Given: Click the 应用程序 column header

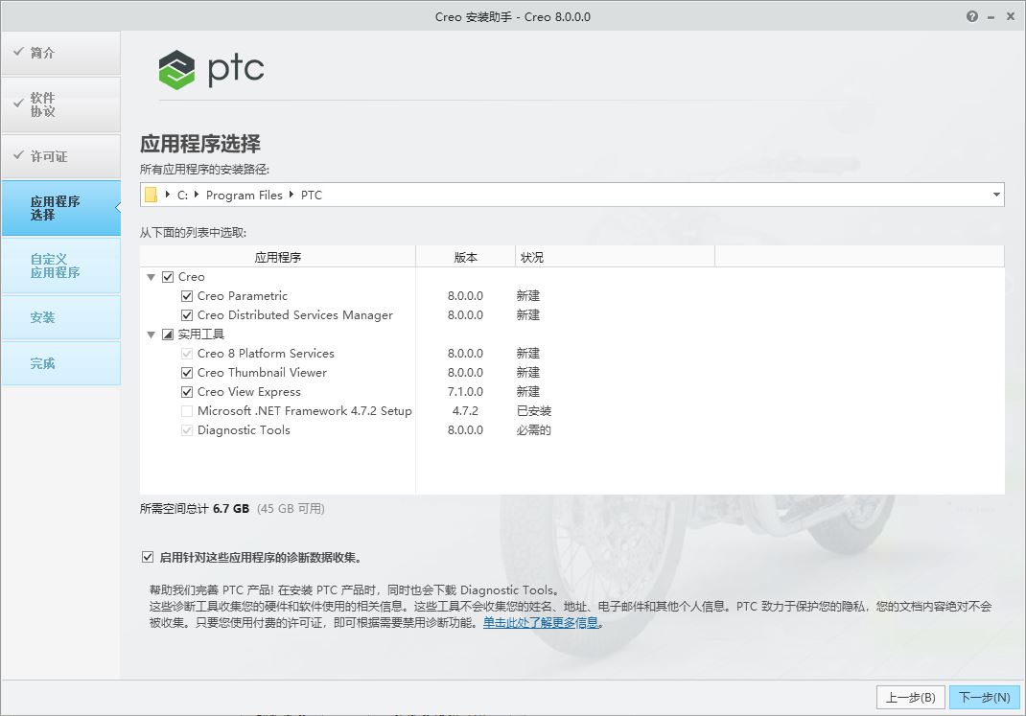Looking at the screenshot, I should coord(277,257).
